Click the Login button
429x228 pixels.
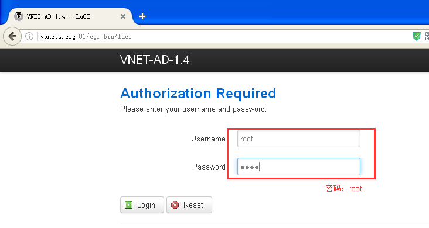pyautogui.click(x=142, y=205)
